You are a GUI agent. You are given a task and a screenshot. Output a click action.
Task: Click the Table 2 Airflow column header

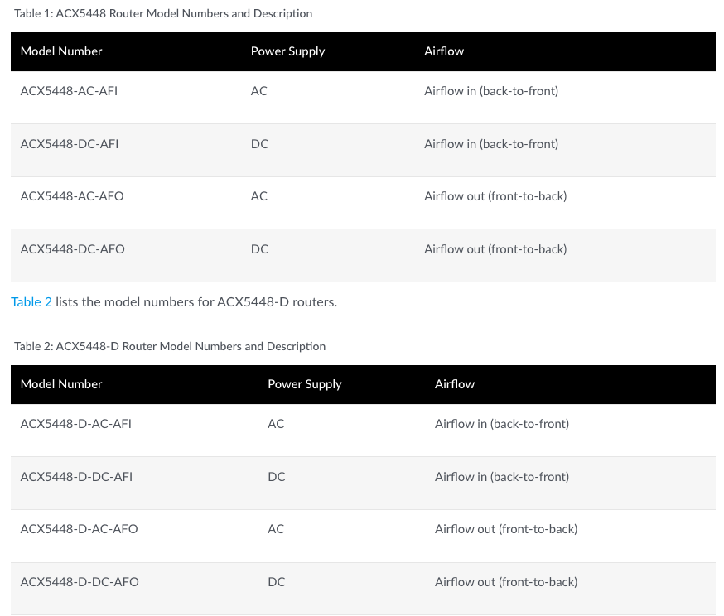tap(454, 384)
